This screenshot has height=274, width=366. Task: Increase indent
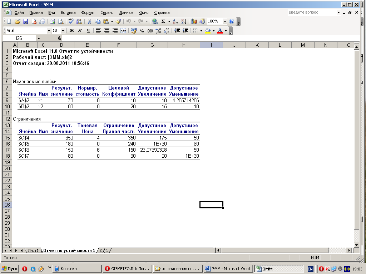pyautogui.click(x=185, y=31)
